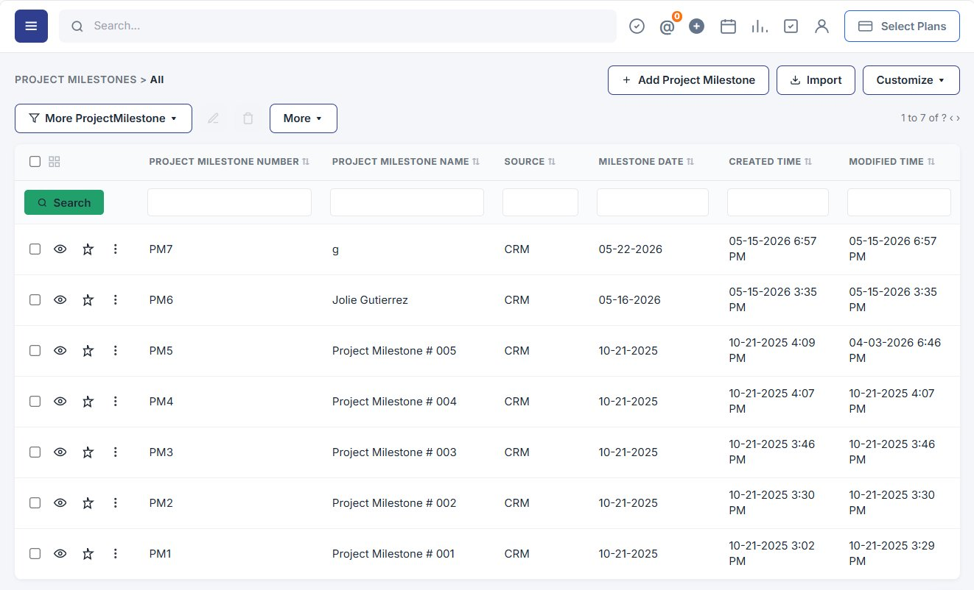Click the circled checkmark tasks icon
The height and width of the screenshot is (590, 974).
pos(637,26)
